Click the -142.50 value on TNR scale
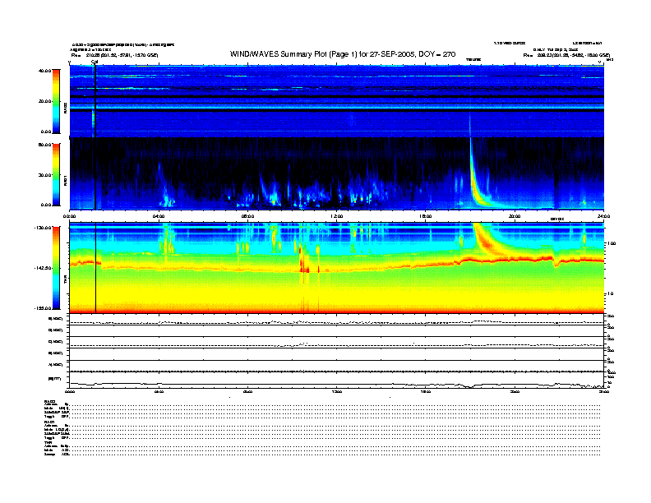Viewport: 651px width, 503px height. (x=43, y=268)
